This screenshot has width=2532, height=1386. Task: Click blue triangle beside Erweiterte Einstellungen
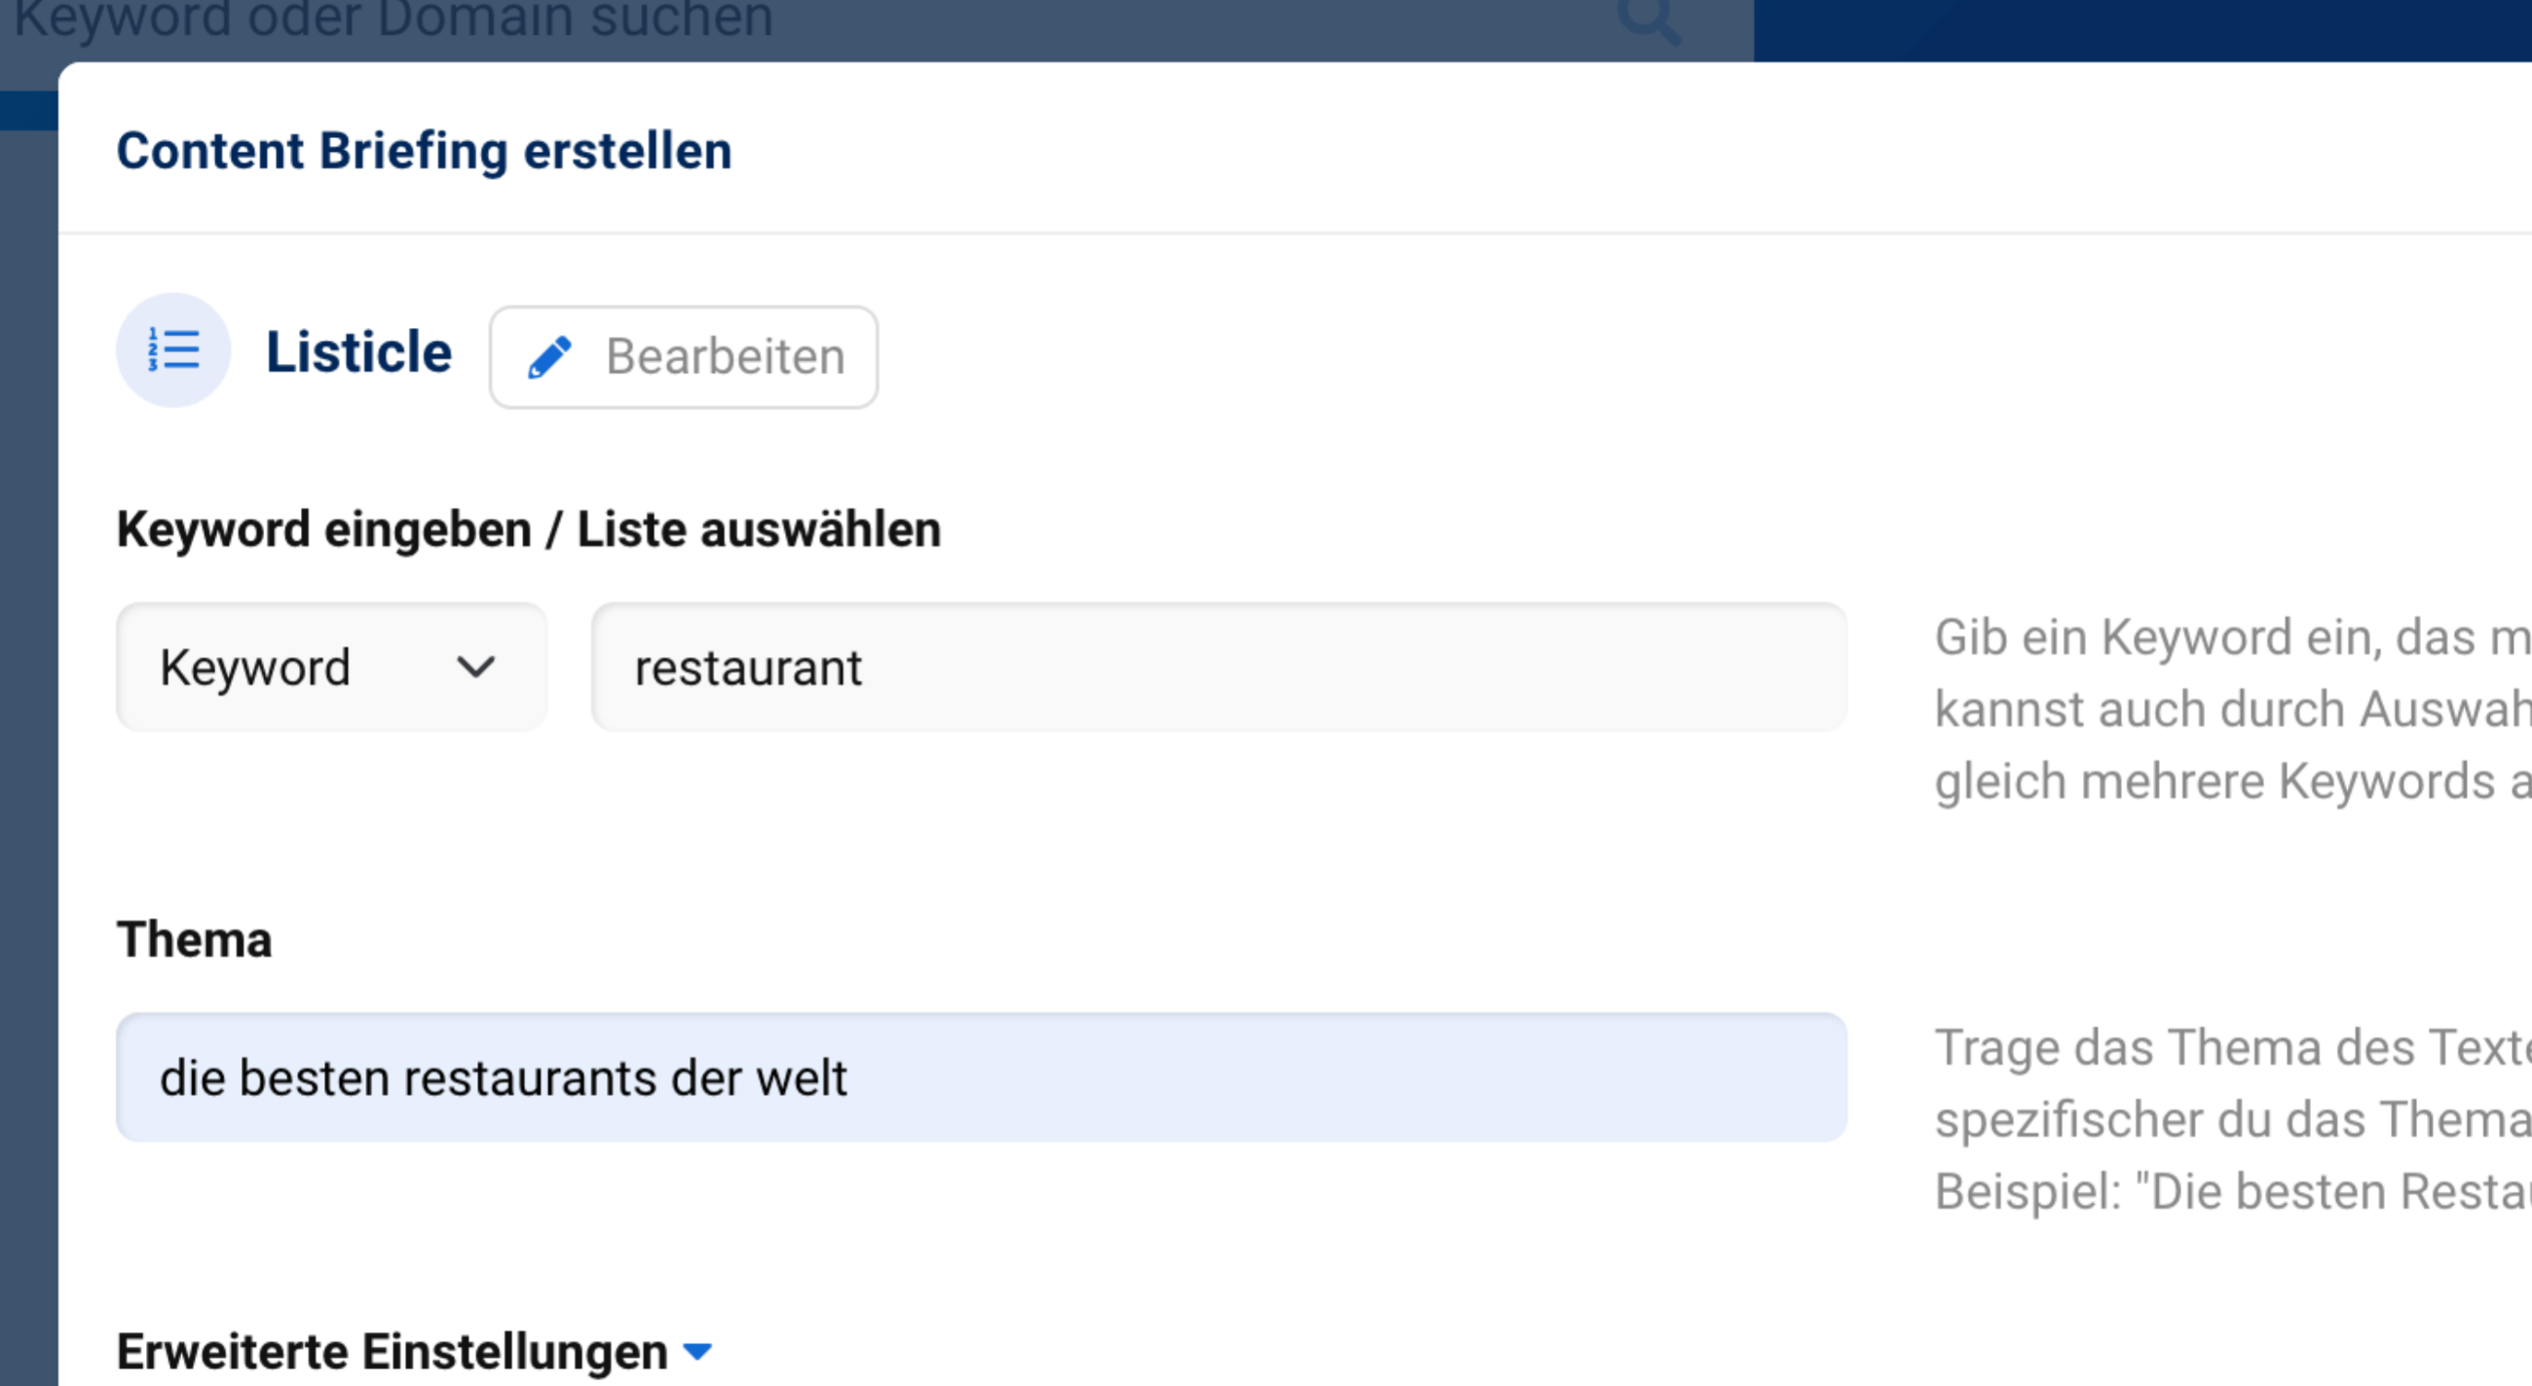(x=697, y=1352)
